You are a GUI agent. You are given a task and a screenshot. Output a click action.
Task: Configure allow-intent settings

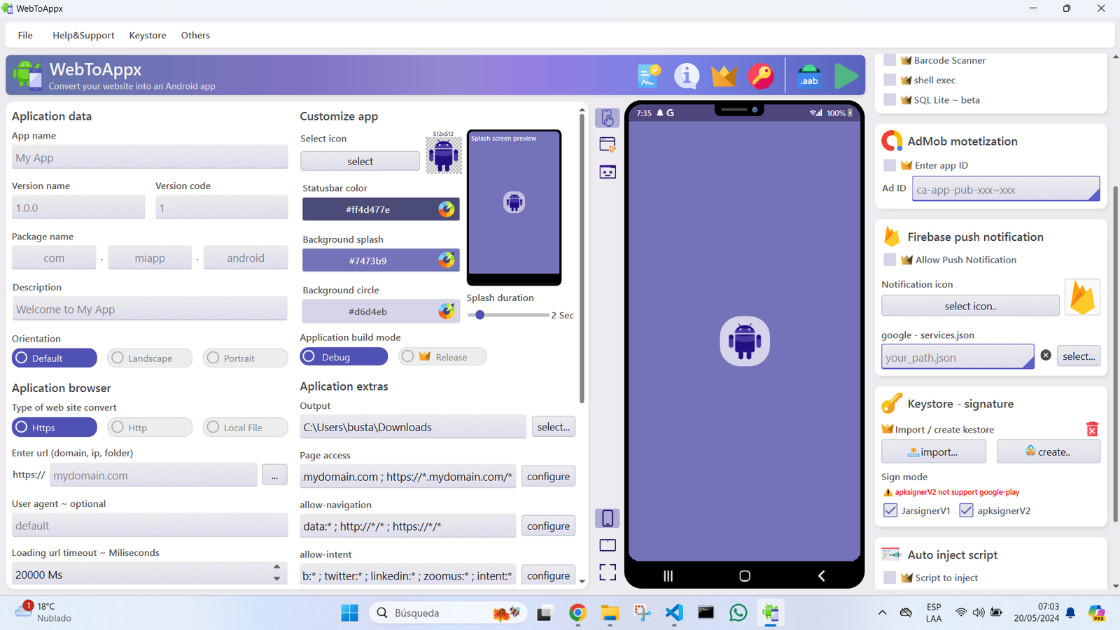548,575
